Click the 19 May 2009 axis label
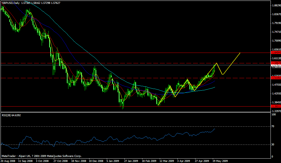The width and height of the screenshot is (281, 163). [220, 160]
